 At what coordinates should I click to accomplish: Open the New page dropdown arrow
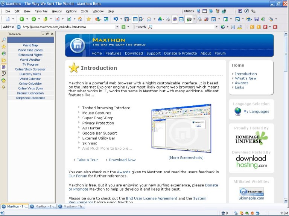(x=13, y=19)
